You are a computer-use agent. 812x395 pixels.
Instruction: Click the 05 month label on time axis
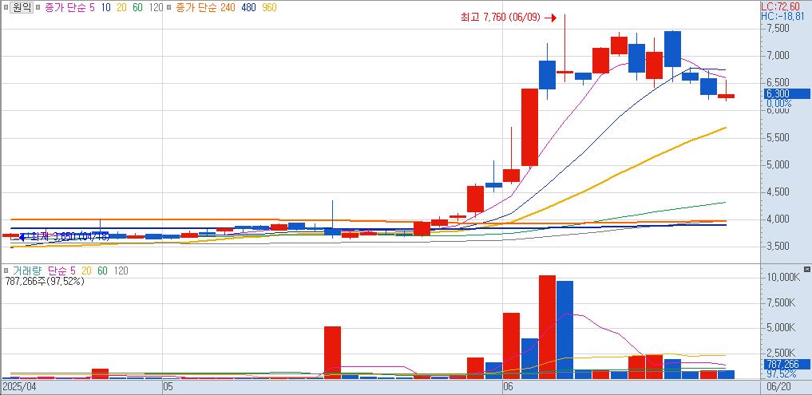tap(168, 386)
